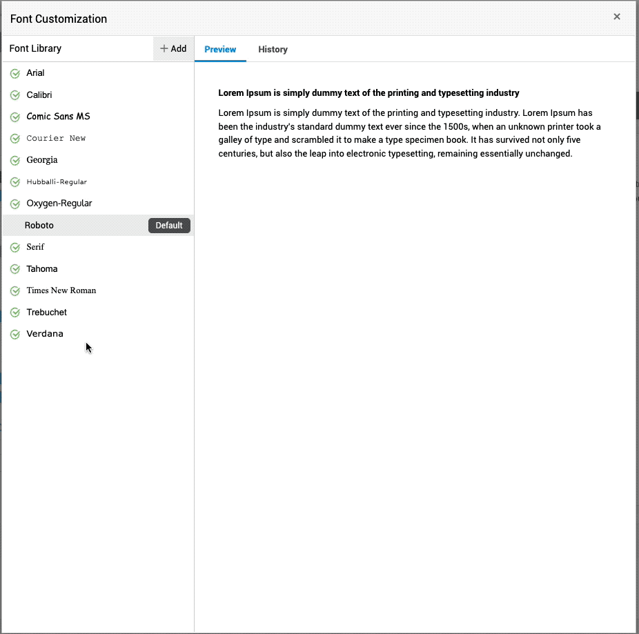Select the Verdana font name

point(45,334)
